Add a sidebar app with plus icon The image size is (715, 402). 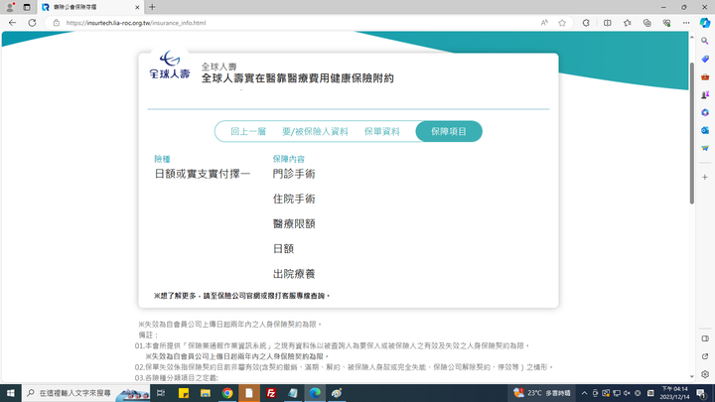(705, 177)
